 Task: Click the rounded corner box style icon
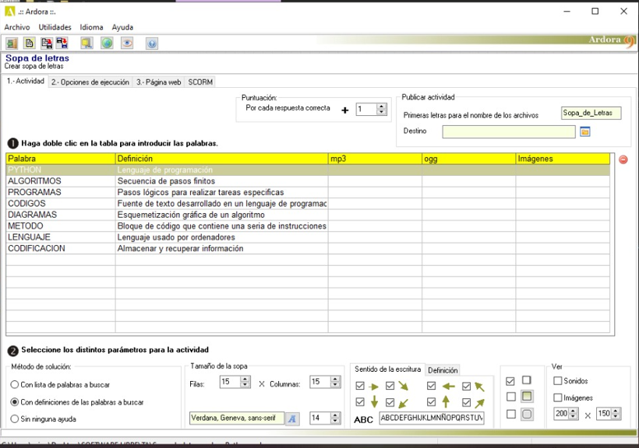point(527,415)
